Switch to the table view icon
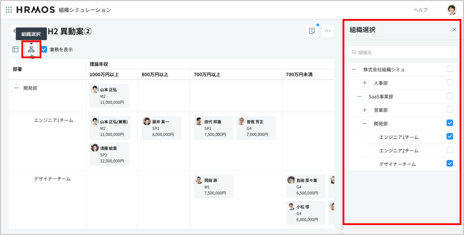Image resolution: width=464 pixels, height=235 pixels. (x=15, y=49)
